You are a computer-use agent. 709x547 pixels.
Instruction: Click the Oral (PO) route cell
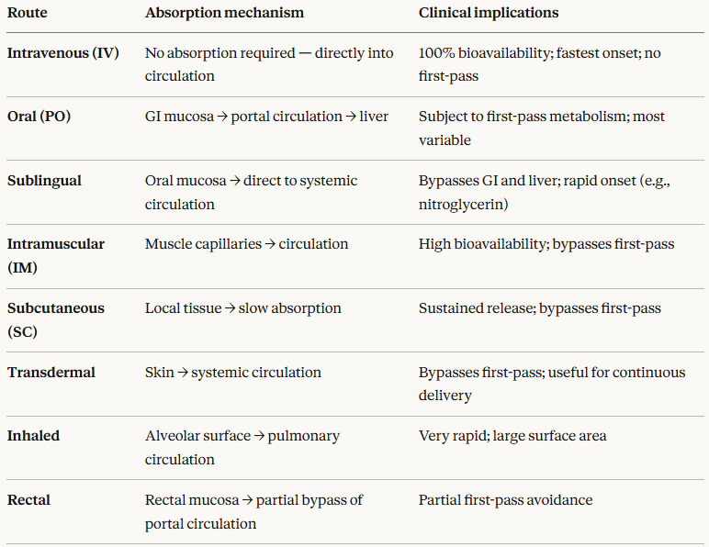(x=39, y=117)
